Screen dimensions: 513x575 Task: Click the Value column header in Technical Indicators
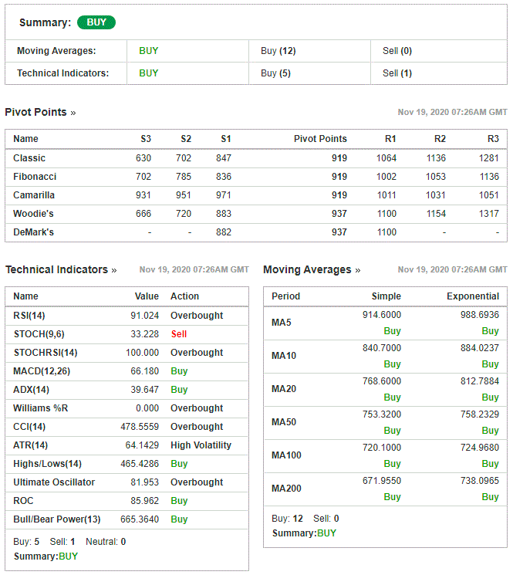click(x=147, y=296)
